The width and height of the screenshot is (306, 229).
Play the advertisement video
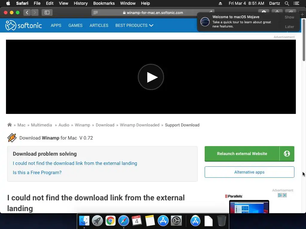coord(151,77)
